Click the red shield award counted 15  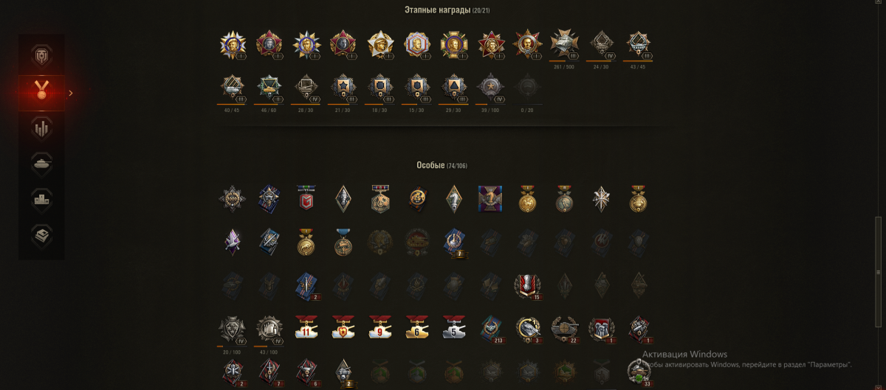point(527,285)
